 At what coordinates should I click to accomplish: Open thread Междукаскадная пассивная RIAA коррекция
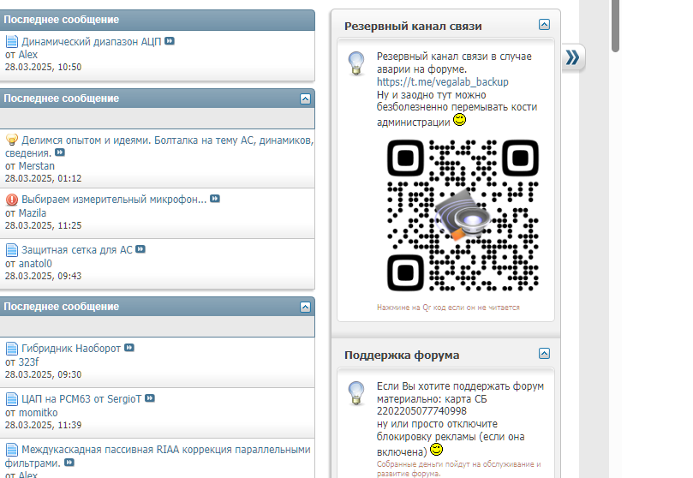[158, 457]
